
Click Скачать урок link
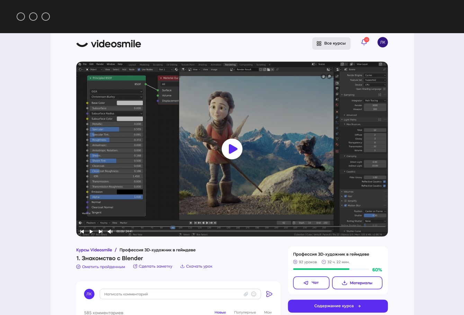[196, 266]
